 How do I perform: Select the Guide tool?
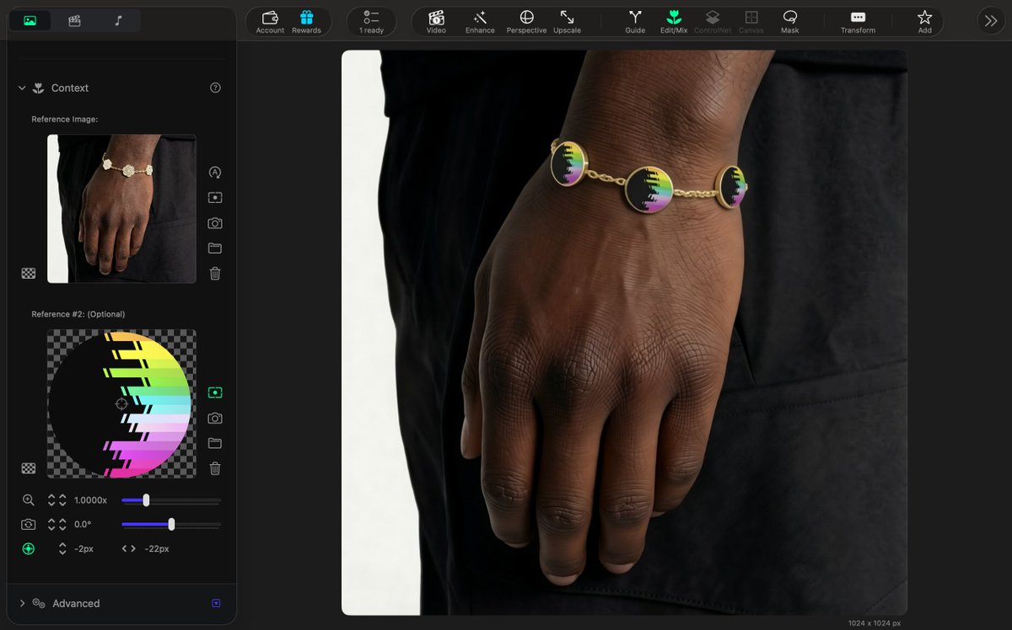point(635,22)
